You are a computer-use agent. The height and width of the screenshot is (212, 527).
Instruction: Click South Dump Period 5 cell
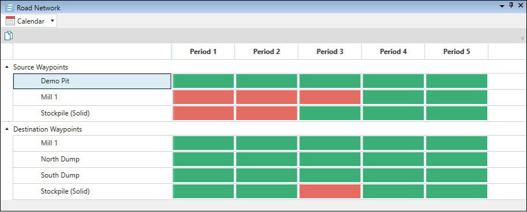point(457,175)
